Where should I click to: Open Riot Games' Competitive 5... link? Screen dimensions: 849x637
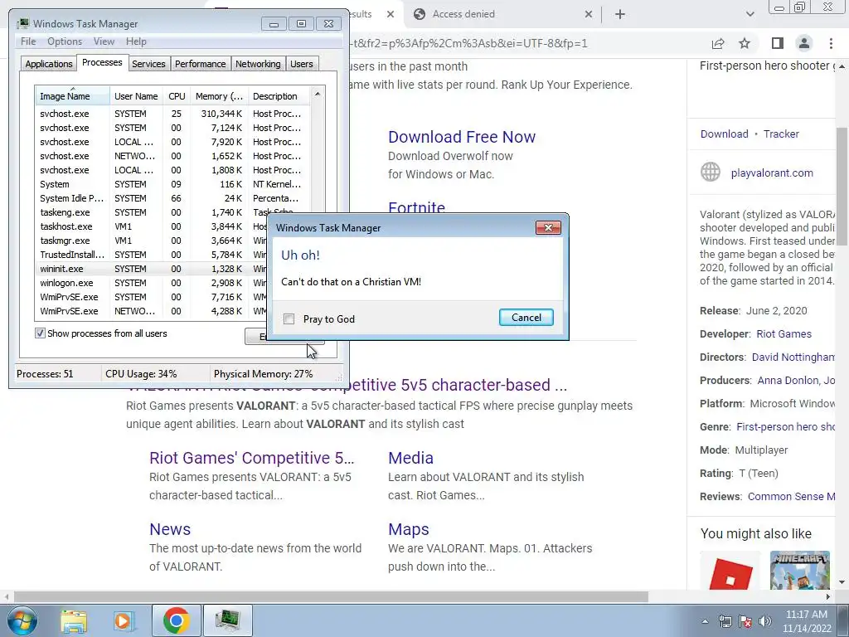click(252, 458)
